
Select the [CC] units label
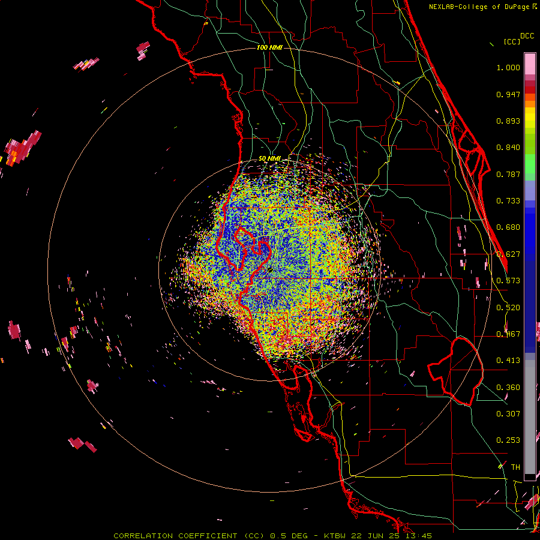pos(512,41)
